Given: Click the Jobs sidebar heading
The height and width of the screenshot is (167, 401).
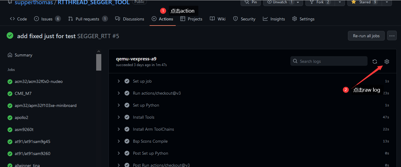Looking at the screenshot, I should 11,69.
